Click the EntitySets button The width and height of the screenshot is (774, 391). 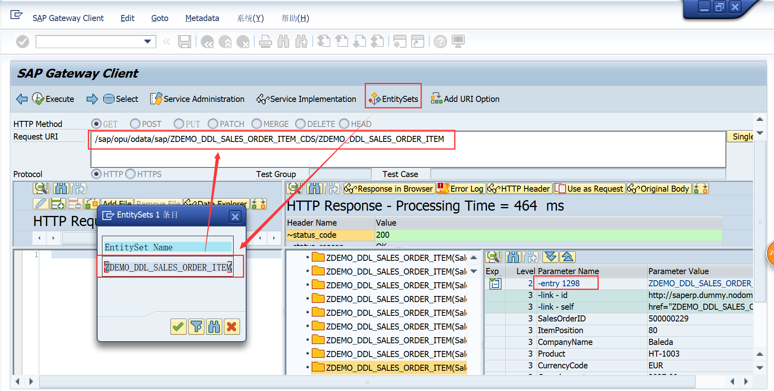click(x=393, y=99)
